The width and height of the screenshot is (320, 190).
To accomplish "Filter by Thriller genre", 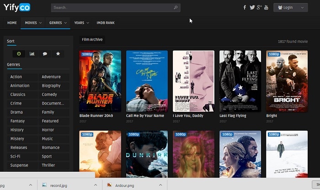I will click(x=54, y=165).
